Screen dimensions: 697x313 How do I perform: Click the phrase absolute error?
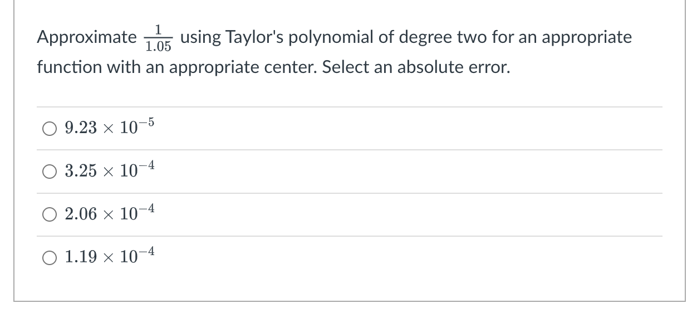pos(451,67)
